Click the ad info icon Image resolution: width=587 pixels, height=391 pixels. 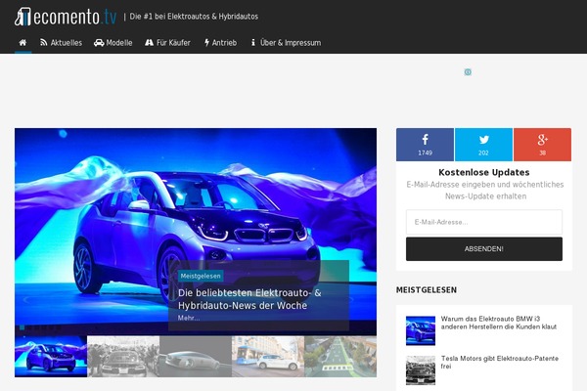click(x=468, y=71)
